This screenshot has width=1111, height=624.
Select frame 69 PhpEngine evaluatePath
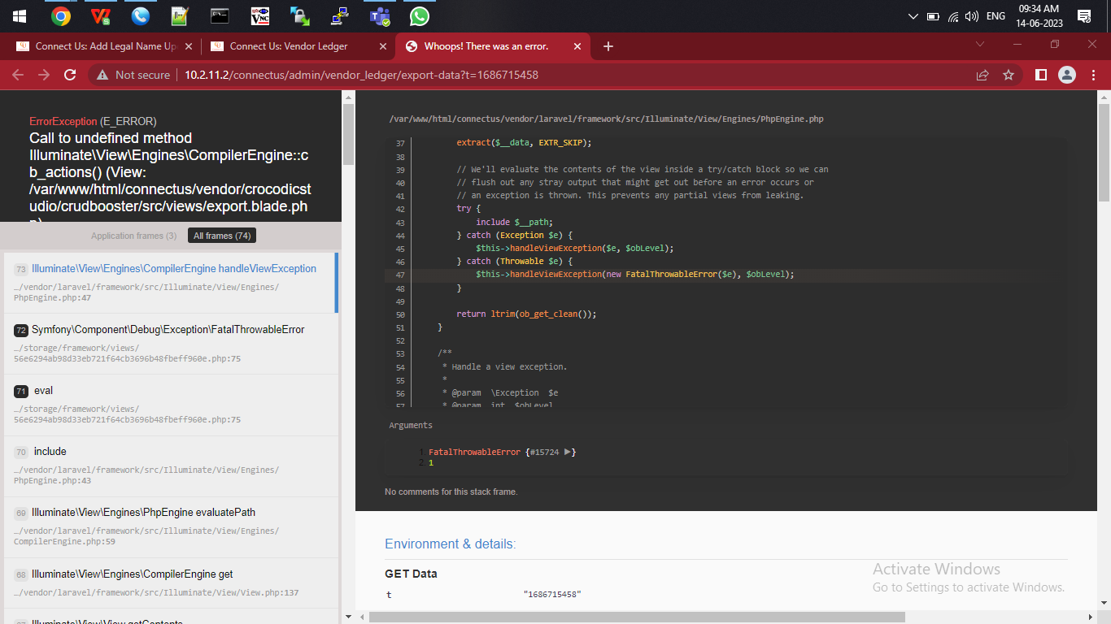click(171, 526)
